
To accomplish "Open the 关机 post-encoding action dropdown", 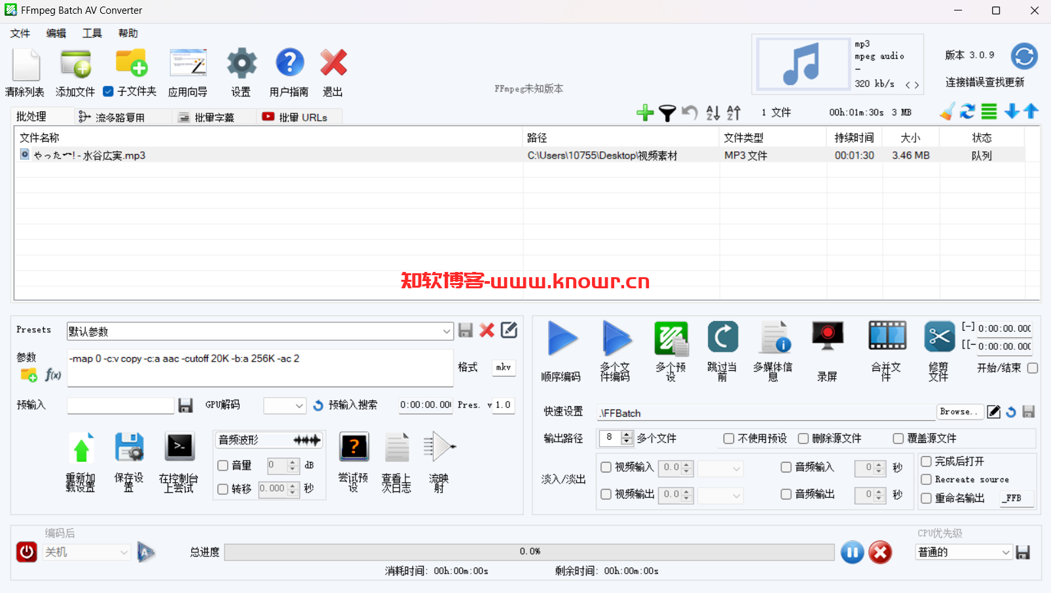I will click(x=87, y=552).
